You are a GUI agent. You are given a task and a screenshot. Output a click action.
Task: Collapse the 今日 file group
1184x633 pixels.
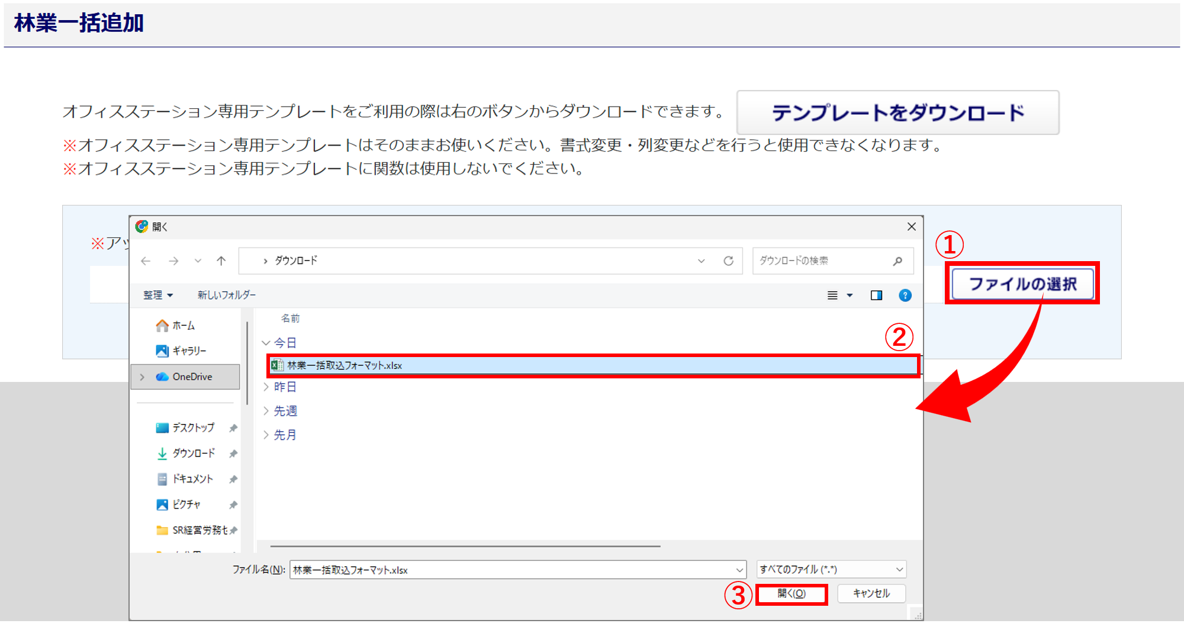[x=266, y=343]
